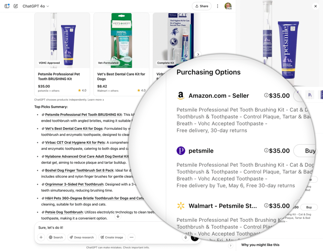Open Vet's Best Dental Care Kit card

coord(121,54)
